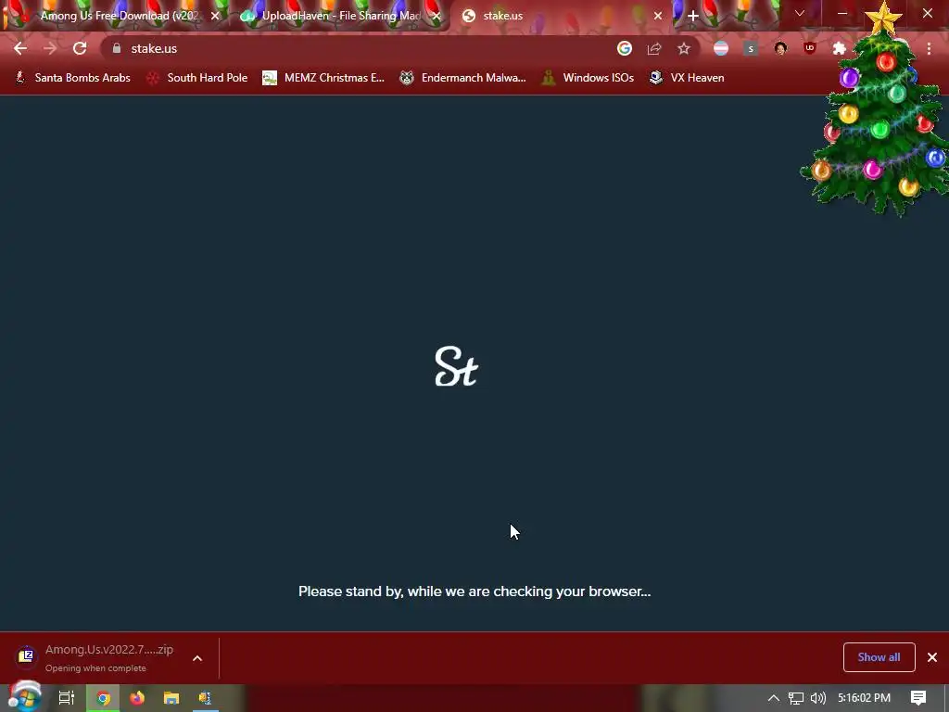Switch to Among Us Free Download tab
The width and height of the screenshot is (949, 712).
[x=120, y=16]
